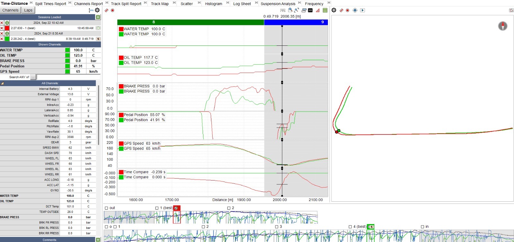Switch to the Split Times Report tab
The height and width of the screenshot is (242, 514).
[x=50, y=4]
